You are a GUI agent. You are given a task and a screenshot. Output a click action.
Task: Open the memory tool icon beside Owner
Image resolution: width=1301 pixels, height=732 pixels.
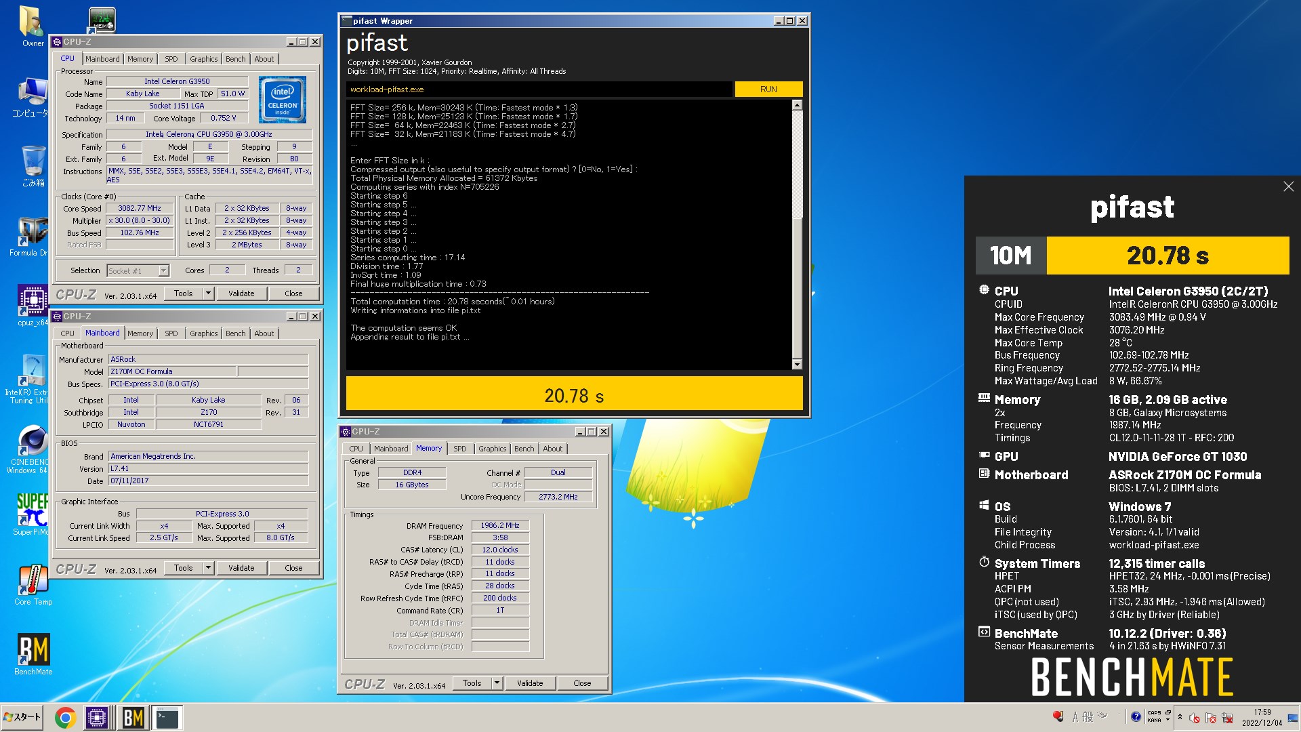coord(102,20)
